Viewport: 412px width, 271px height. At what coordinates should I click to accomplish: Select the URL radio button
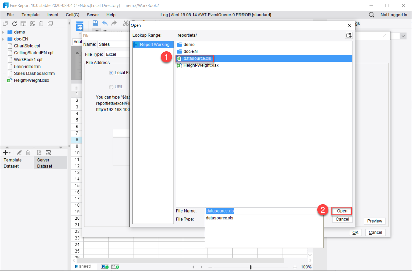point(111,87)
